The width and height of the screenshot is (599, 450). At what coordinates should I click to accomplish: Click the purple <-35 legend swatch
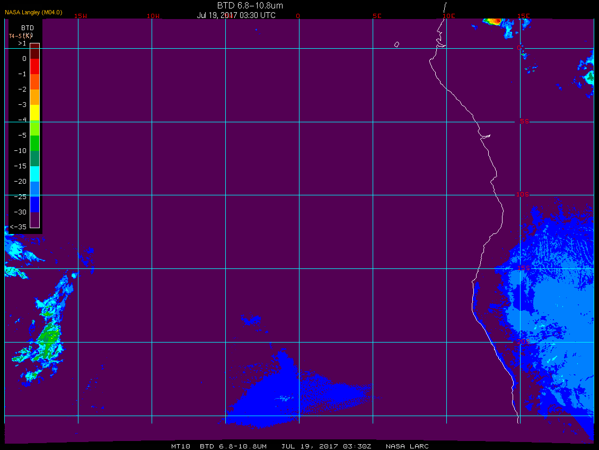[x=35, y=220]
